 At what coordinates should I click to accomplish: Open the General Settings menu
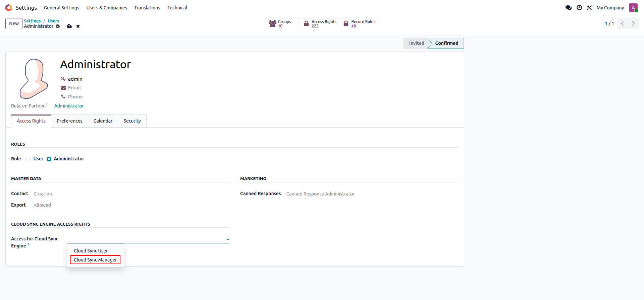pos(61,8)
